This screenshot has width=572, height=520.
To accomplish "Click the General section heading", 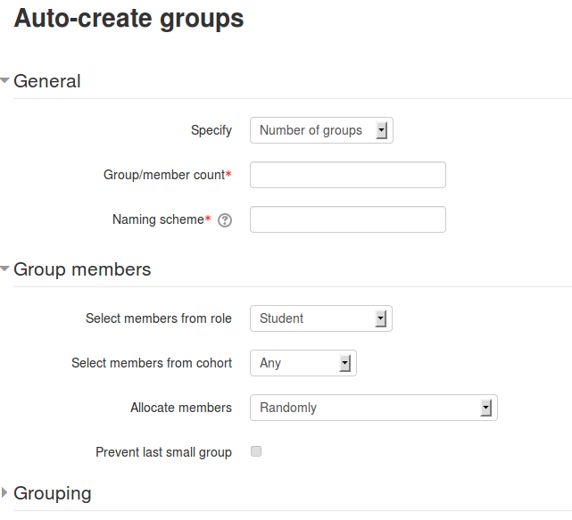I will (47, 81).
